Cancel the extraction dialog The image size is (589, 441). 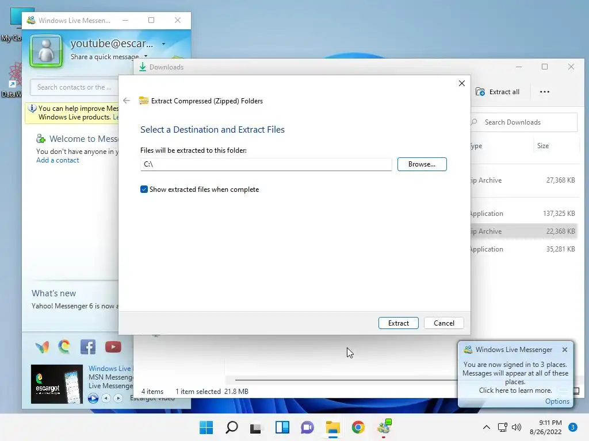[443, 323]
